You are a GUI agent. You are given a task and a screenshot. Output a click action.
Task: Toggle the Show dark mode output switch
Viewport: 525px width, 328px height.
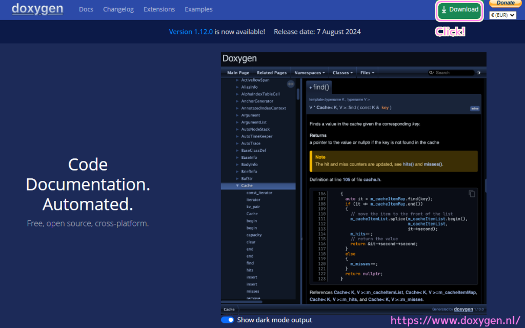click(227, 320)
